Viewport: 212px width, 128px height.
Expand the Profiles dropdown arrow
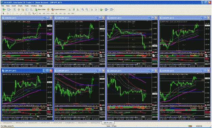pyautogui.click(x=11, y=9)
